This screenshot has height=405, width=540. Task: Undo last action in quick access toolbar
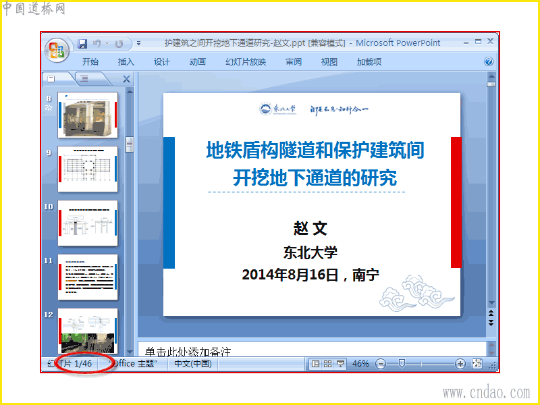(97, 44)
